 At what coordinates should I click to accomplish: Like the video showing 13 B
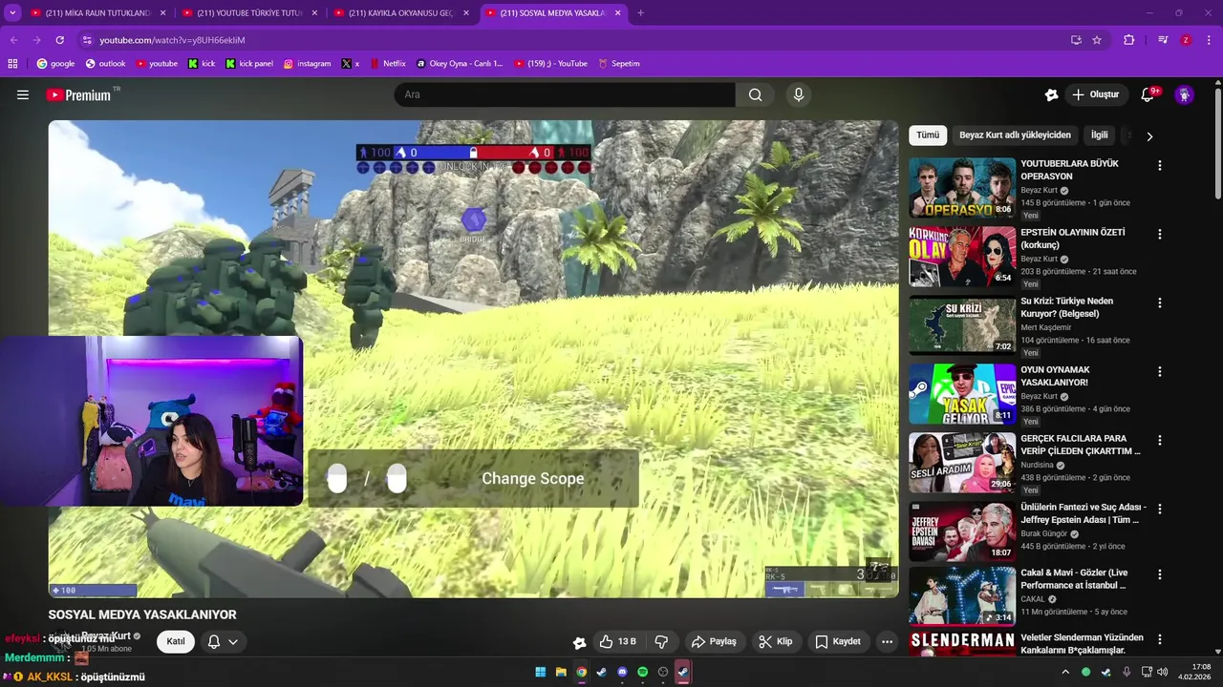[x=617, y=641]
